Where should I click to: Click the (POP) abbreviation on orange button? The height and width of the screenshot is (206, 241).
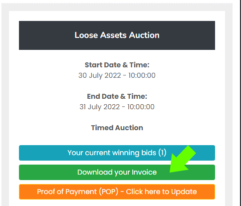click(x=109, y=192)
